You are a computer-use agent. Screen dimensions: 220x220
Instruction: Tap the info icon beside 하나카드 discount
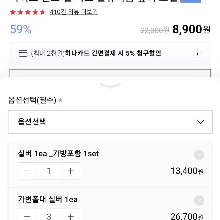pyautogui.click(x=197, y=53)
